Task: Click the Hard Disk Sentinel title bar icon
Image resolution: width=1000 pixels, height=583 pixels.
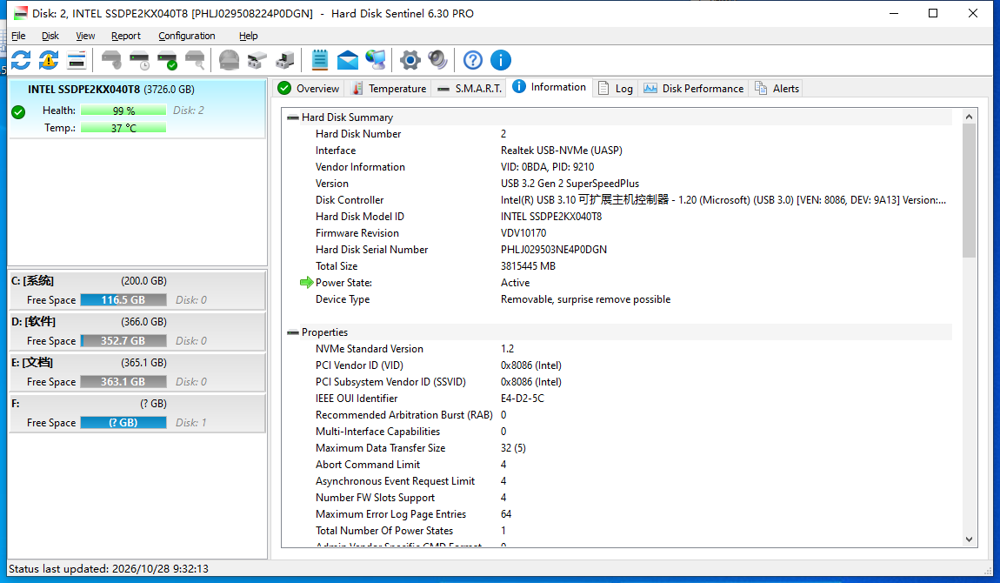Action: point(21,13)
